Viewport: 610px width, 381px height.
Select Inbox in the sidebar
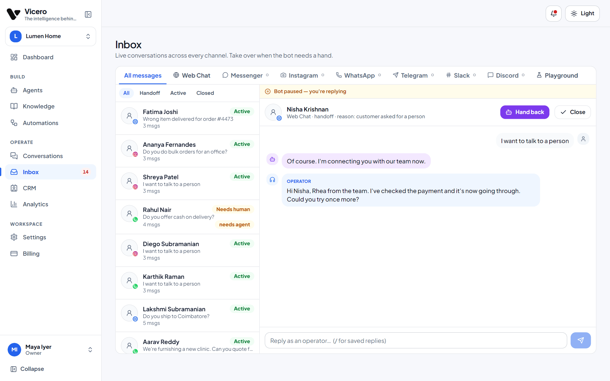(x=51, y=172)
